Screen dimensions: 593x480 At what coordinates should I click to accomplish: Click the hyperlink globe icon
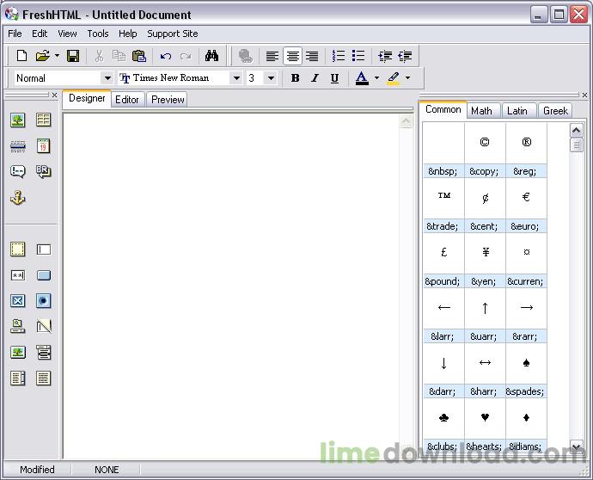click(246, 56)
